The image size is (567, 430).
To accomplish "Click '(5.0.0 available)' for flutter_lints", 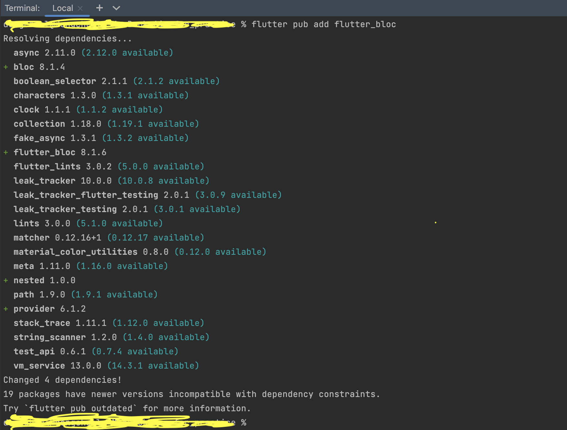I will (x=161, y=167).
